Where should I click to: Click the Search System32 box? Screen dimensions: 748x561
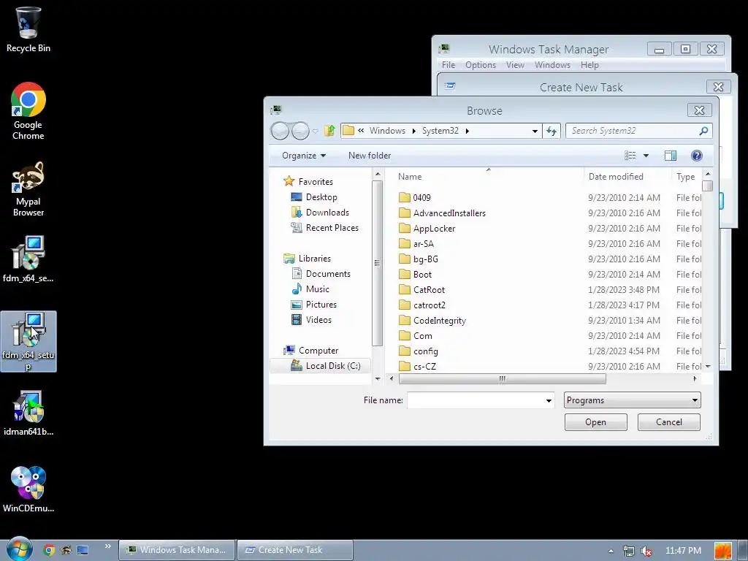point(632,131)
